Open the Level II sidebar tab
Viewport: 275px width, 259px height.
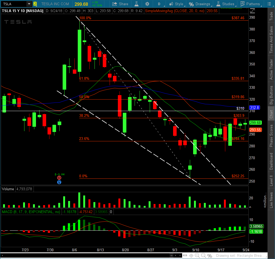point(271,181)
